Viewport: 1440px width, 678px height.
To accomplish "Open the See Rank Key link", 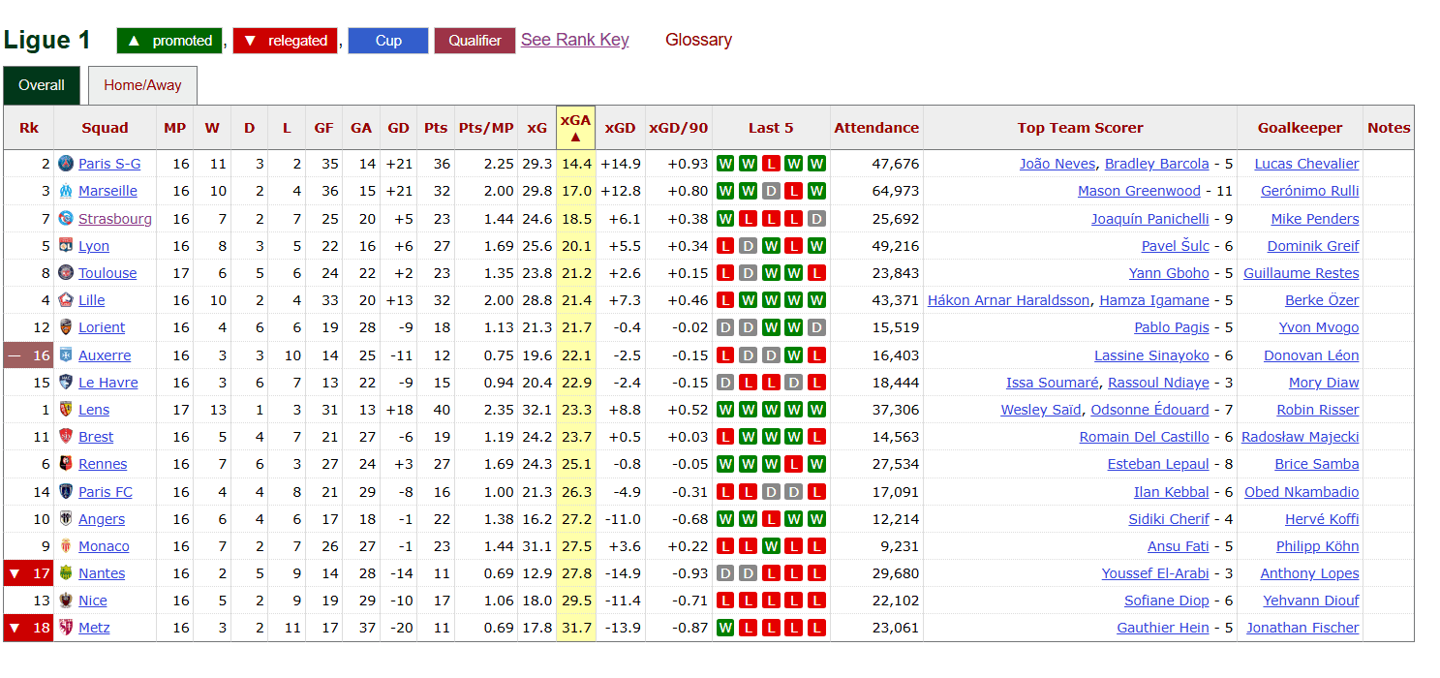I will (574, 40).
